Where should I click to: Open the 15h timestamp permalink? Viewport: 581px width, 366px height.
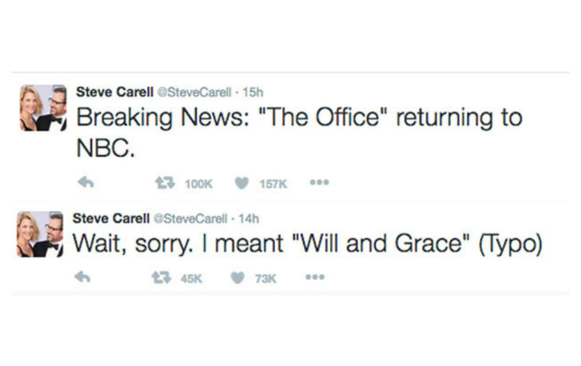click(x=252, y=93)
